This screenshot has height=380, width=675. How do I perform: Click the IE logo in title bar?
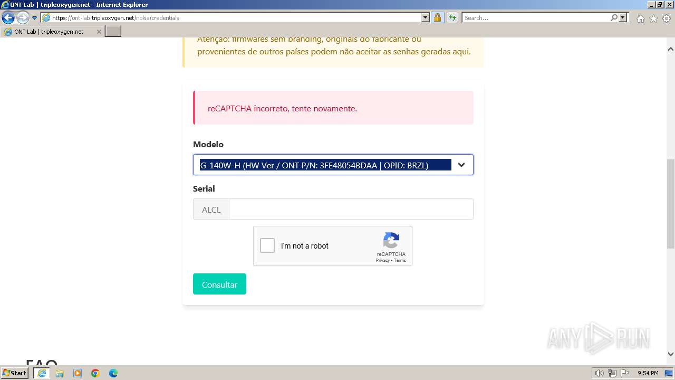tap(5, 4)
